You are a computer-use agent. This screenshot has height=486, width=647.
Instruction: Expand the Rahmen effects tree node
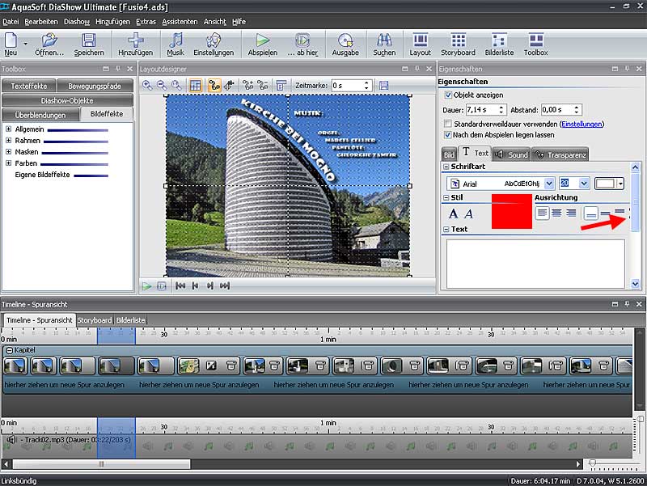8,141
